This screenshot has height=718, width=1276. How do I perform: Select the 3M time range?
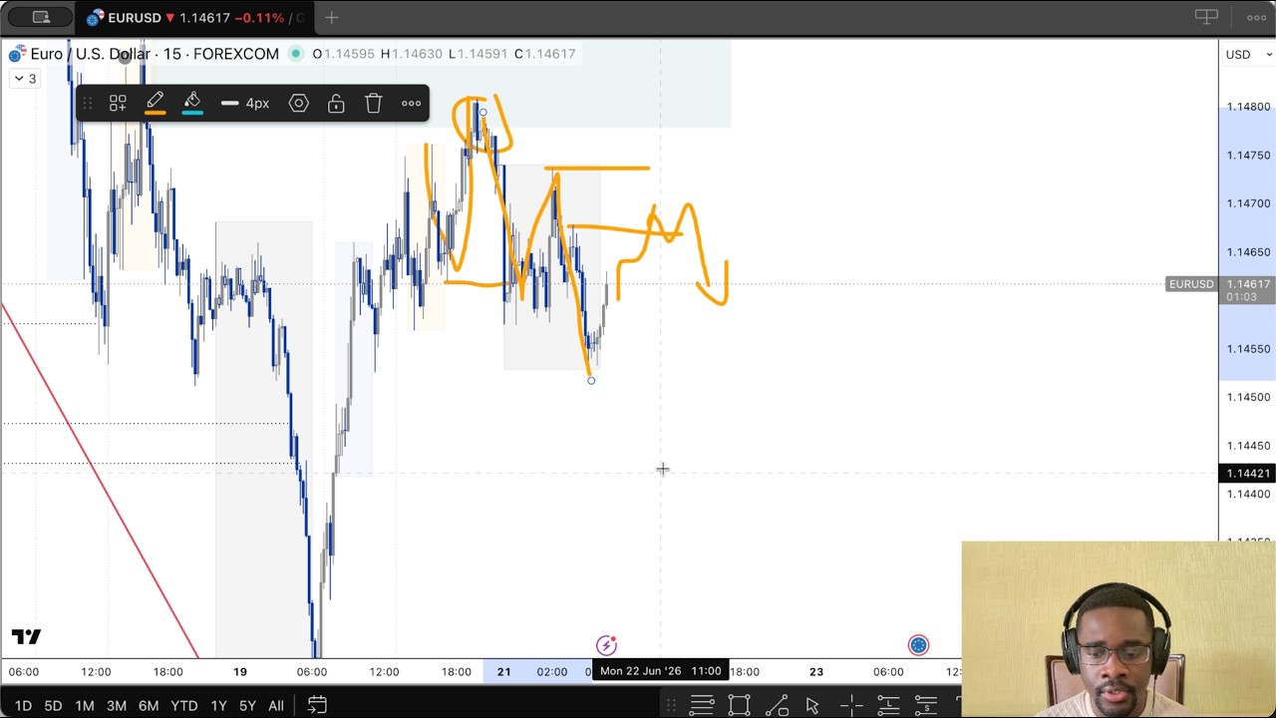[x=117, y=706]
